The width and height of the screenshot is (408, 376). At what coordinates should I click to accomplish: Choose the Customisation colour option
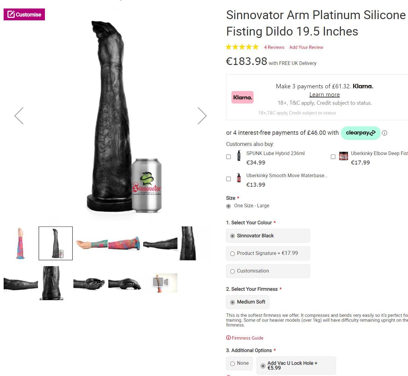click(x=233, y=271)
